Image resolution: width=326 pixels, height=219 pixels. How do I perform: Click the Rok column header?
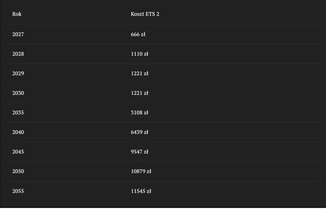coord(17,14)
